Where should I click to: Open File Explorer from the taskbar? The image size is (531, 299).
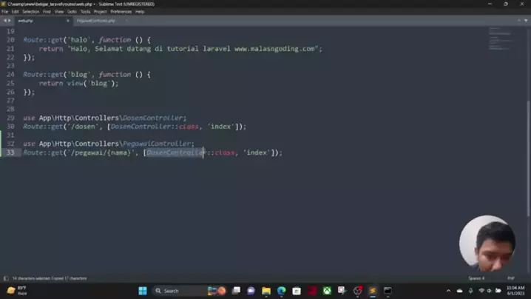click(x=266, y=291)
